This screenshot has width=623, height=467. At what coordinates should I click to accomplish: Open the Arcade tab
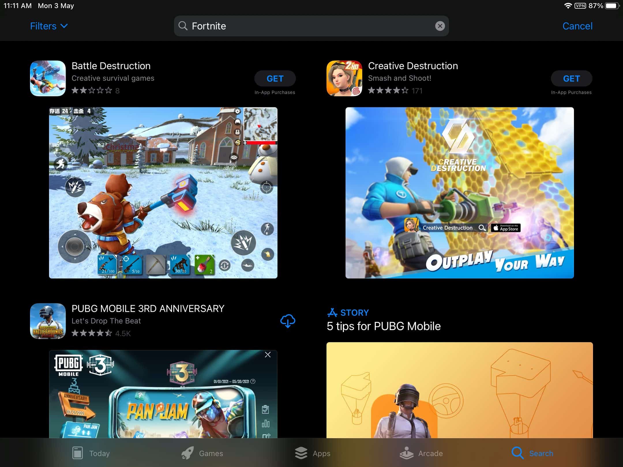(421, 453)
